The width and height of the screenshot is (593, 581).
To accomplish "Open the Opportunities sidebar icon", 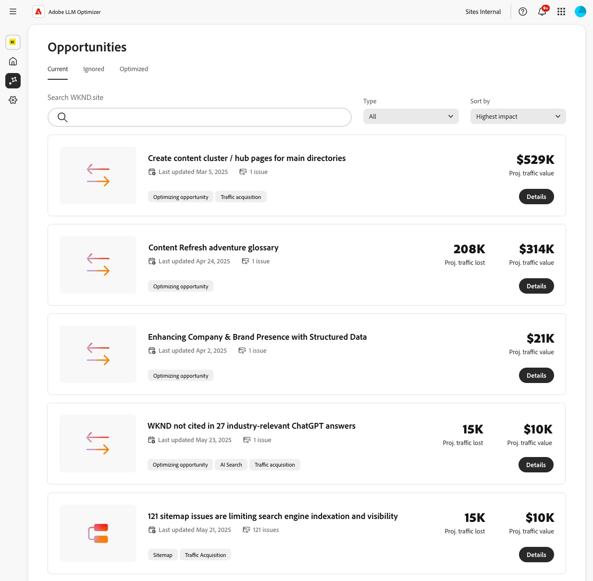I will [x=13, y=81].
